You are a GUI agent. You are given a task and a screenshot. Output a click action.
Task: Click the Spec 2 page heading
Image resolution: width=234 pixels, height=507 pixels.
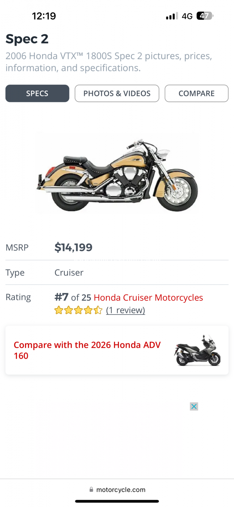tap(27, 39)
